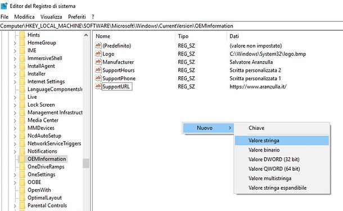The width and height of the screenshot is (343, 211).
Task: Click the registry path address bar
Action: coord(171,26)
